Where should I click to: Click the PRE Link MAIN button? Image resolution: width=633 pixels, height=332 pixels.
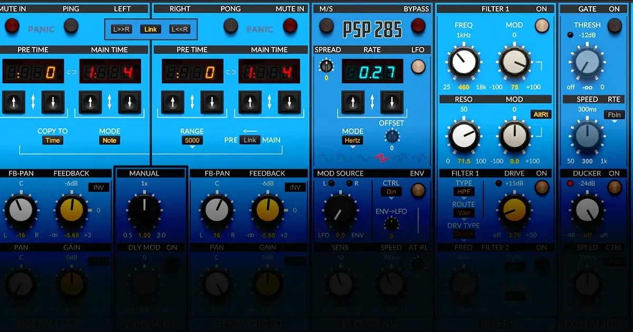(250, 140)
